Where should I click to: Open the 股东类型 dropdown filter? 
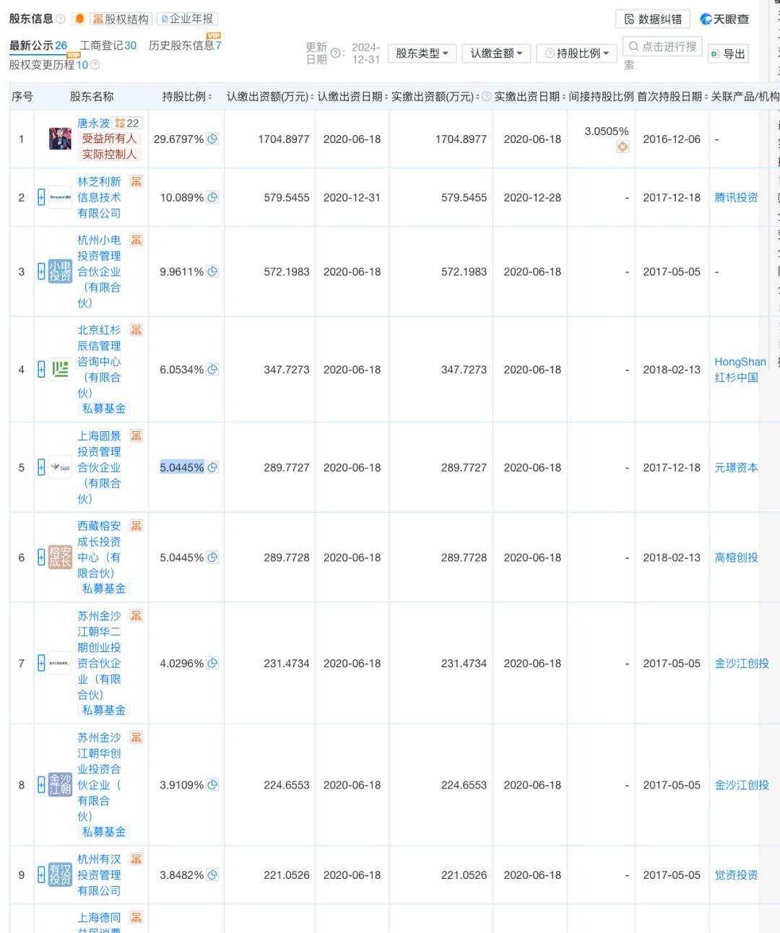(422, 53)
